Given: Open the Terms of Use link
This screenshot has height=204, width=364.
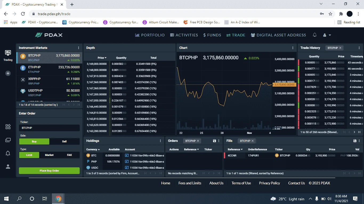Looking at the screenshot, I should pyautogui.click(x=241, y=183).
